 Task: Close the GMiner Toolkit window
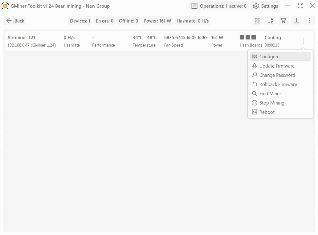312,6
